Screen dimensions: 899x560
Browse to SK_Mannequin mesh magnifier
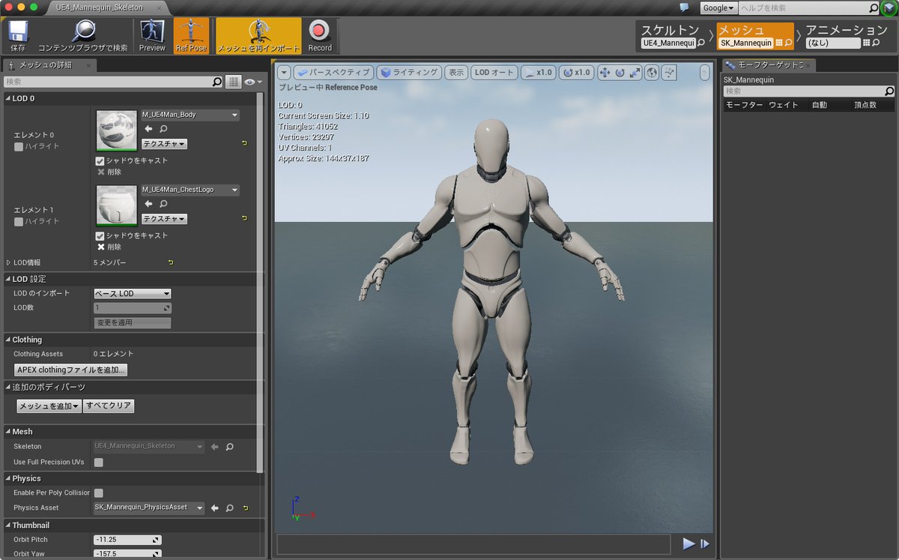788,43
